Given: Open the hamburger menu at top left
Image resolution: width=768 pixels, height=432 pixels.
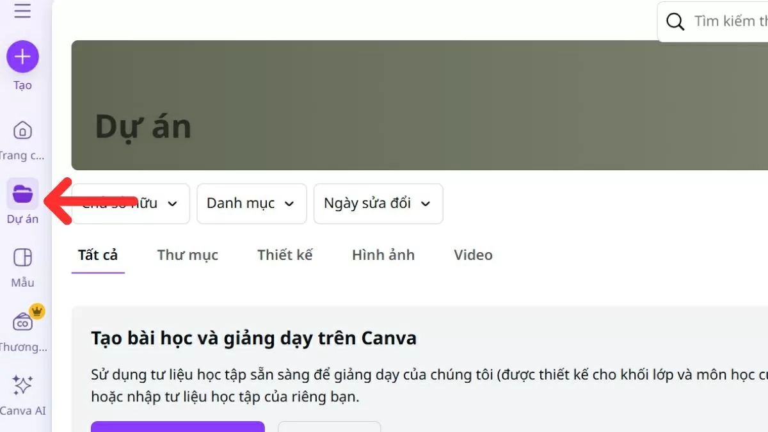Looking at the screenshot, I should tap(22, 11).
